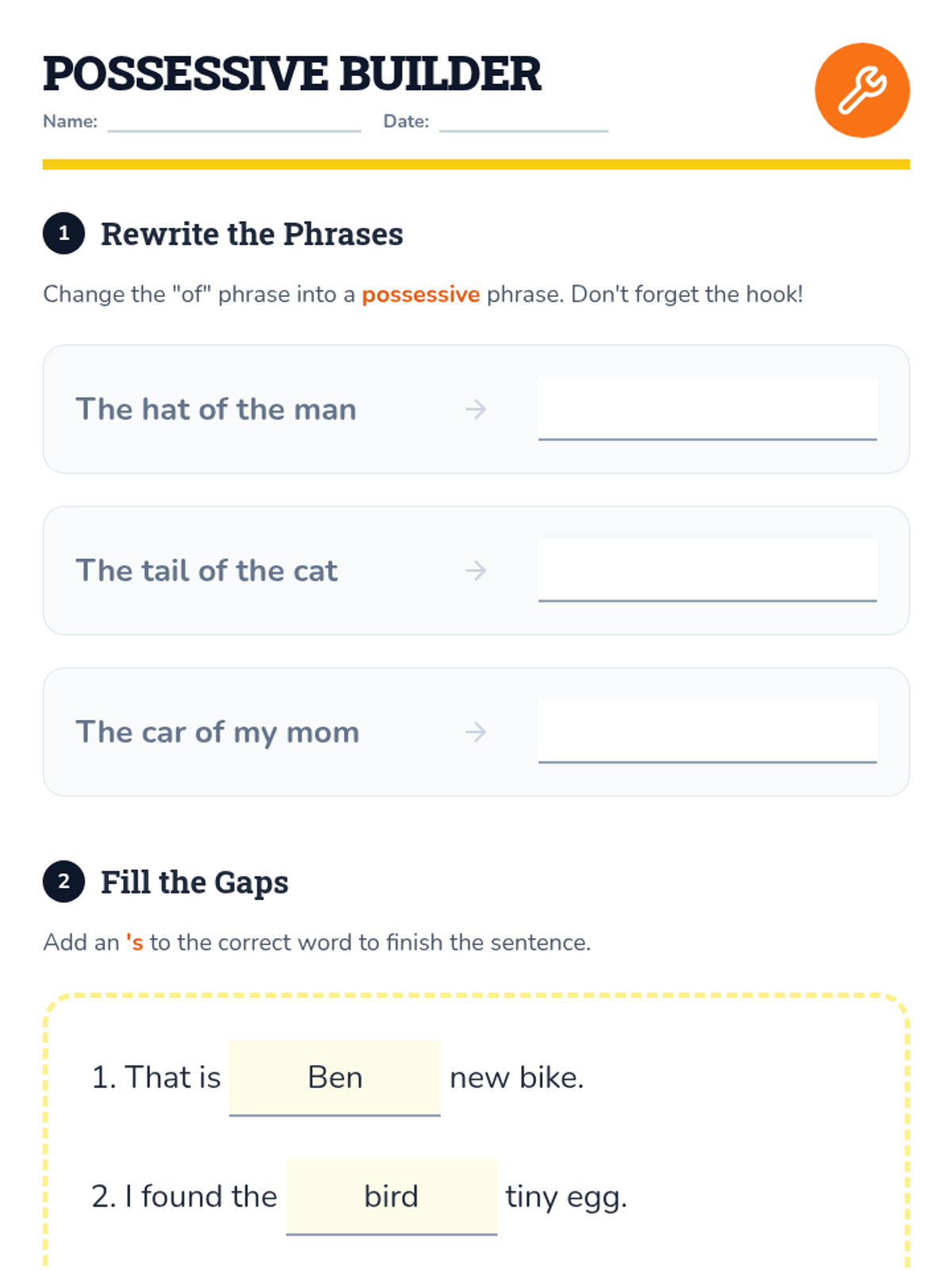This screenshot has height=1270, width=952.
Task: Click answer field for "The car of my mom"
Action: coord(707,731)
